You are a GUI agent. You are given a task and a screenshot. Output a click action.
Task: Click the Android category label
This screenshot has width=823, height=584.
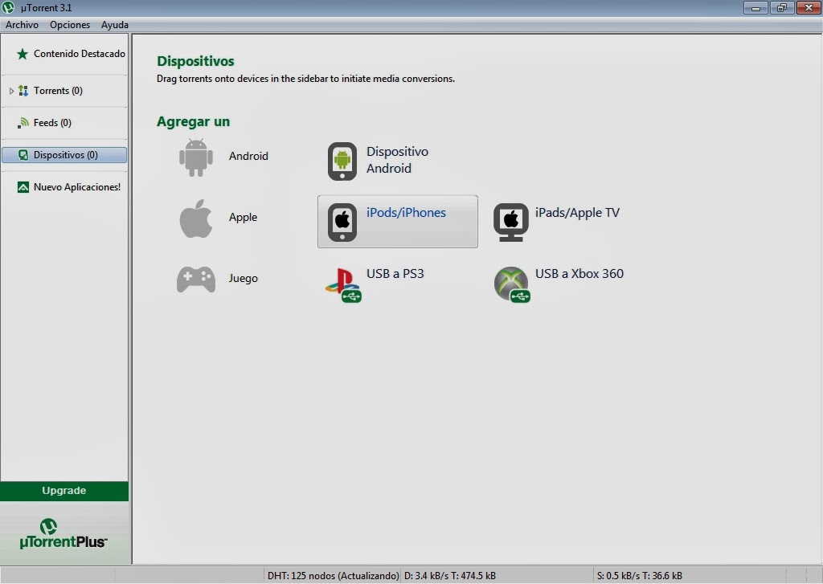248,156
